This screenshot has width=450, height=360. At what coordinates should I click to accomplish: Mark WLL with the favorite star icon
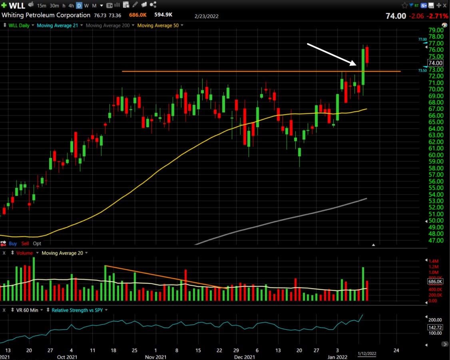coord(405,6)
